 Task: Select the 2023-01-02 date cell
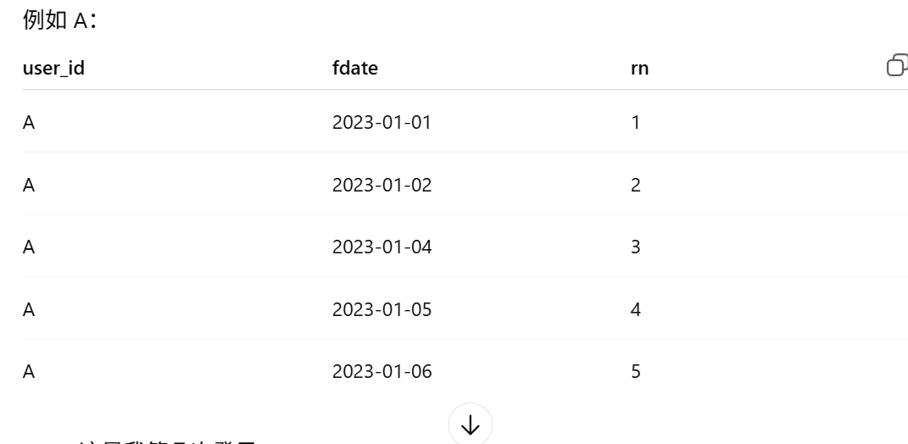[382, 185]
